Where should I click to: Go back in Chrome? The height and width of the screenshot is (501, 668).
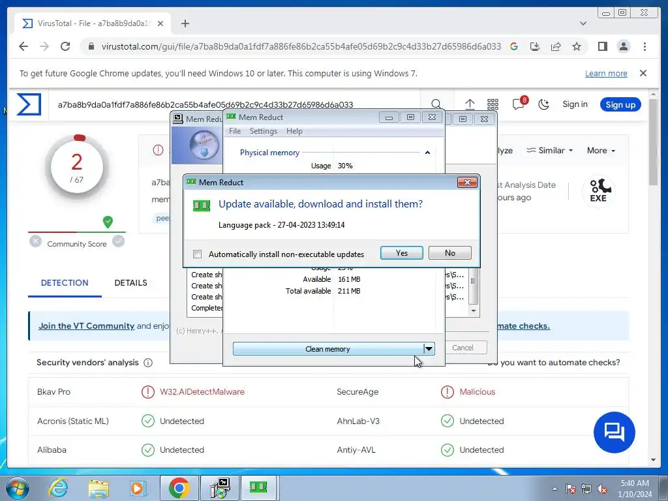click(23, 46)
